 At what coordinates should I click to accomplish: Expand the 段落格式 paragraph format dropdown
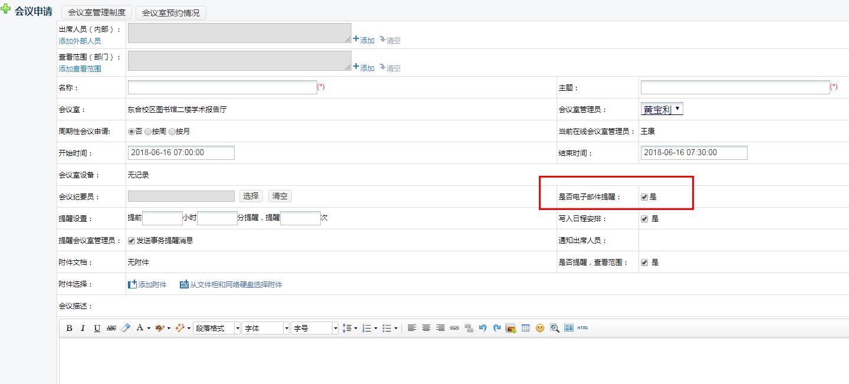[216, 328]
